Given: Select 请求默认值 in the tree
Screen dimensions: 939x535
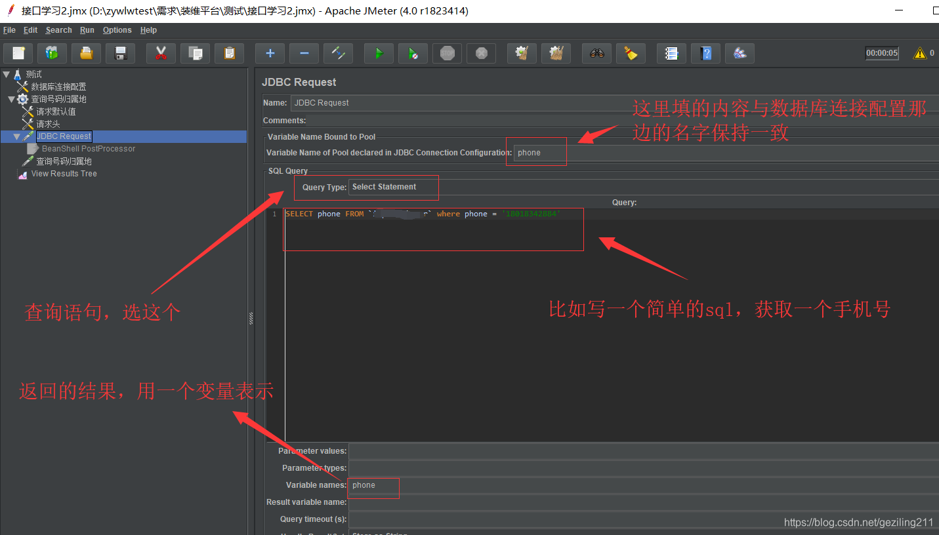Looking at the screenshot, I should point(56,111).
